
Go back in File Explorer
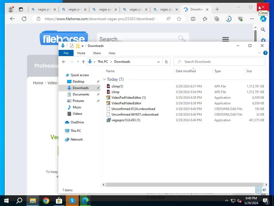tap(64, 62)
